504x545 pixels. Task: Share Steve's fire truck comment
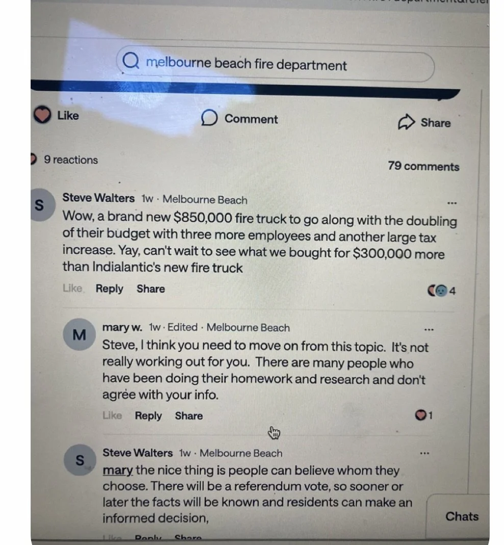pyautogui.click(x=150, y=289)
